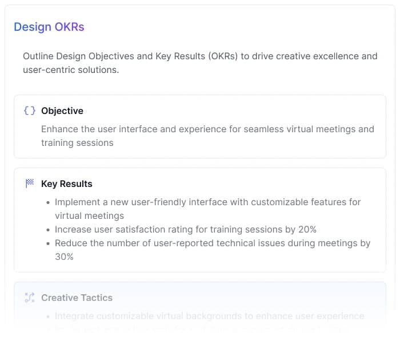Select the 'Increase user satisfaction rating' bullet
This screenshot has width=400, height=342.
(x=186, y=229)
